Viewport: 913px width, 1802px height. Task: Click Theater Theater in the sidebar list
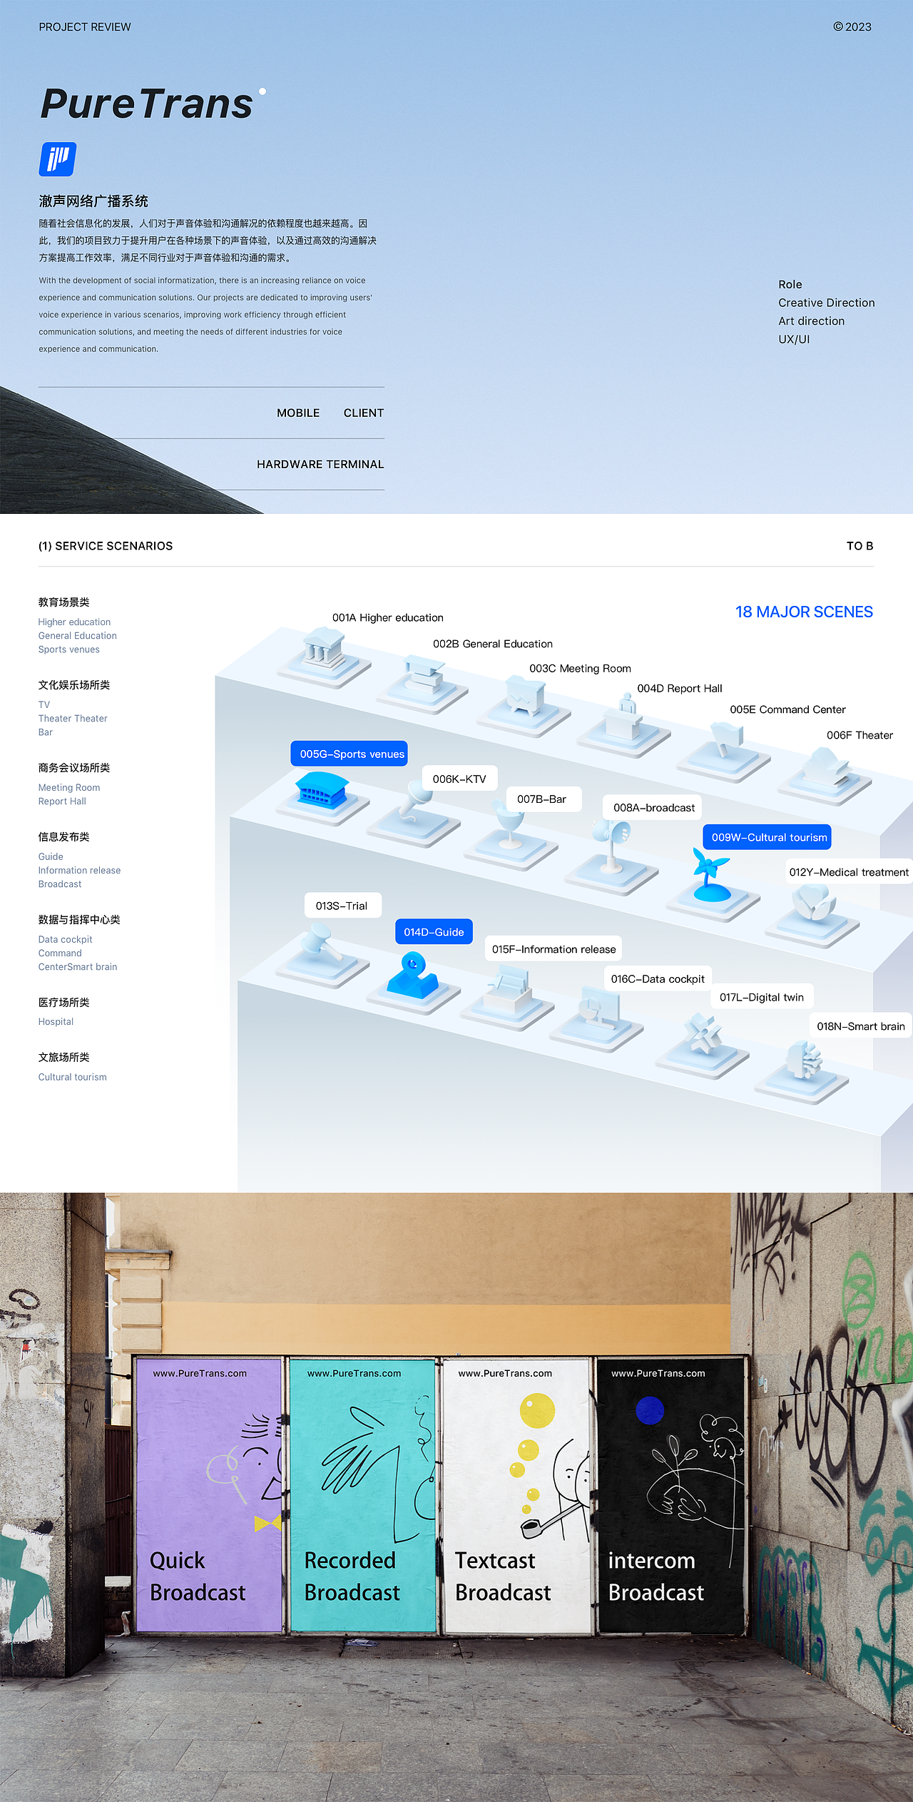pos(73,719)
